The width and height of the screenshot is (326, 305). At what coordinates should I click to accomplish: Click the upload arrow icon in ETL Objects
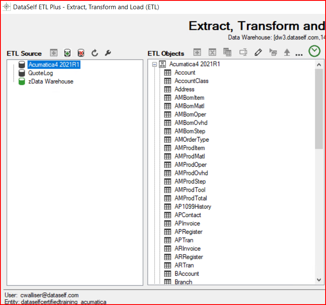(287, 52)
